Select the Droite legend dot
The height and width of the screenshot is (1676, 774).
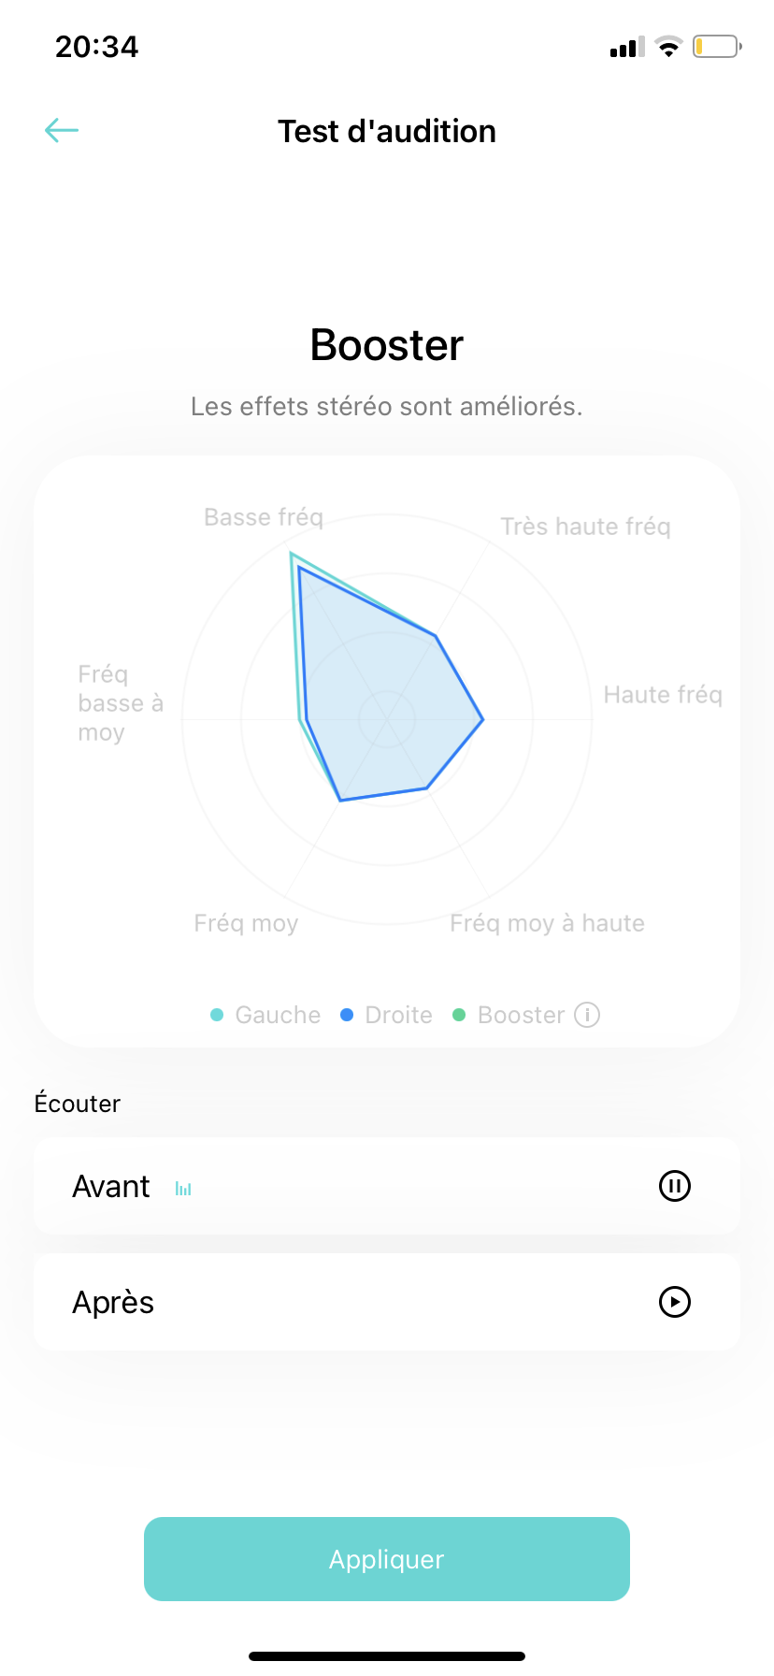click(x=347, y=1015)
